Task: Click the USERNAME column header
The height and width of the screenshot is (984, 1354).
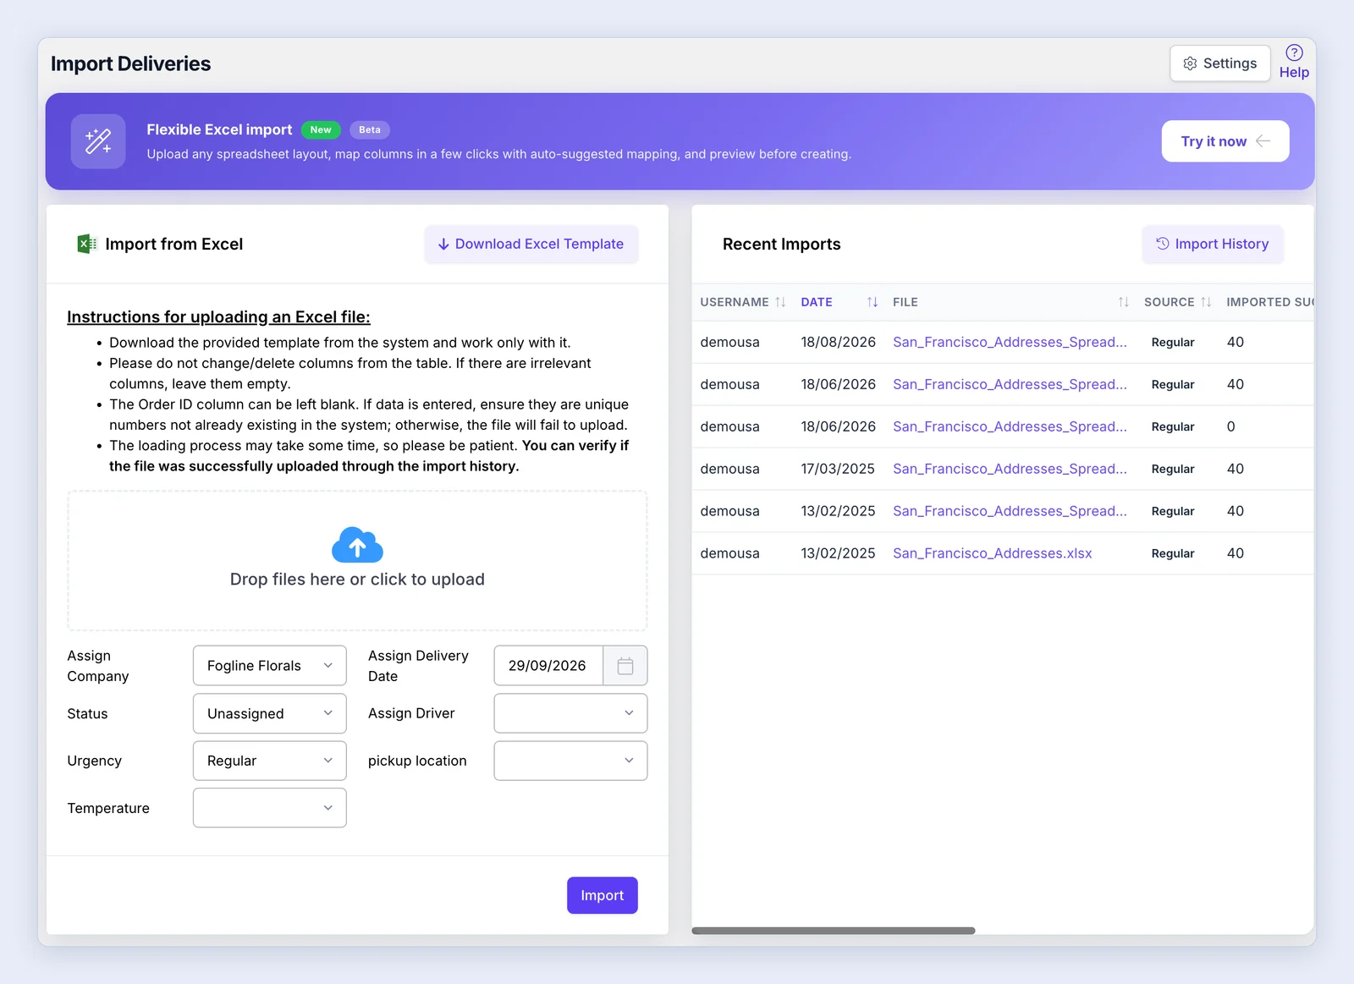Action: click(x=735, y=302)
